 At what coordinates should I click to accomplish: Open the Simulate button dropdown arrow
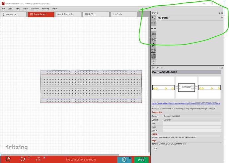[x=130, y=158]
